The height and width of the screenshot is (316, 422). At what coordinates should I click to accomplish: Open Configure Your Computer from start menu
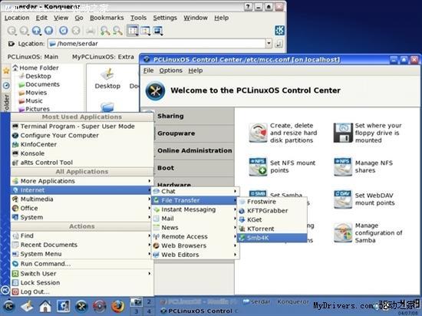click(x=81, y=135)
